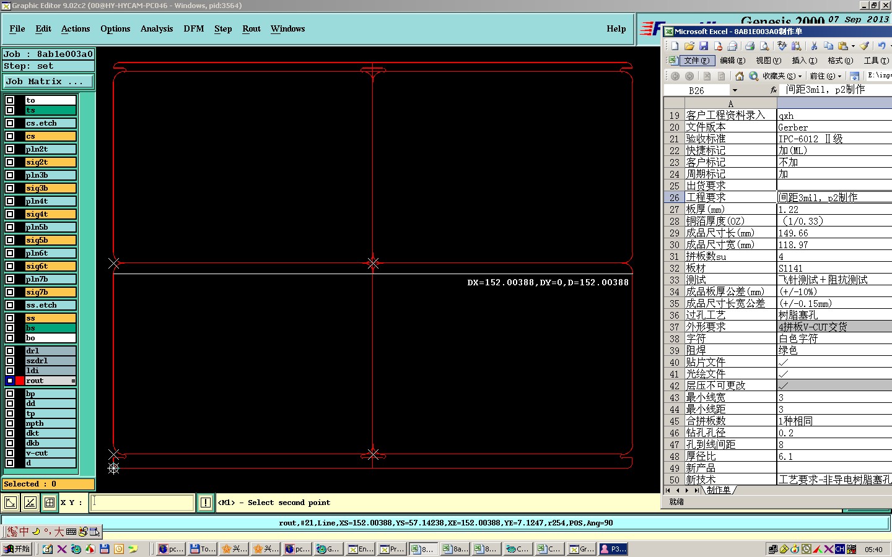This screenshot has width=892, height=557.
Task: Toggle the drl layer checkbox
Action: point(10,351)
